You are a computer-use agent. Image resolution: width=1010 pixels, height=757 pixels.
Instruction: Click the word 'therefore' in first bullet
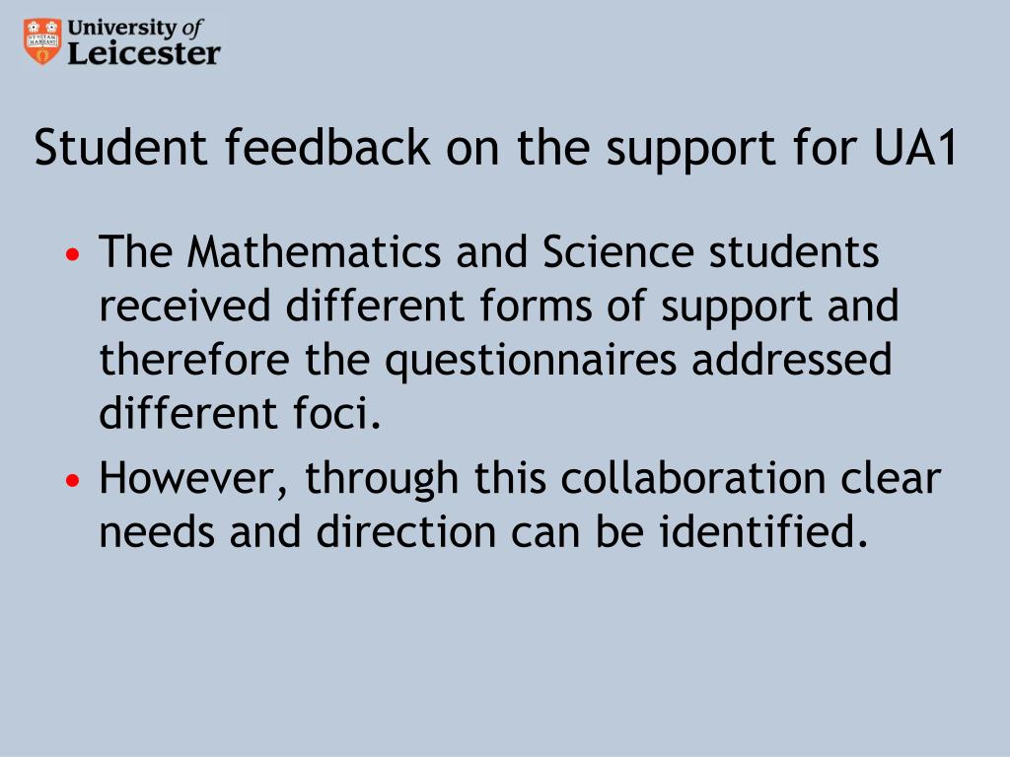pos(194,359)
